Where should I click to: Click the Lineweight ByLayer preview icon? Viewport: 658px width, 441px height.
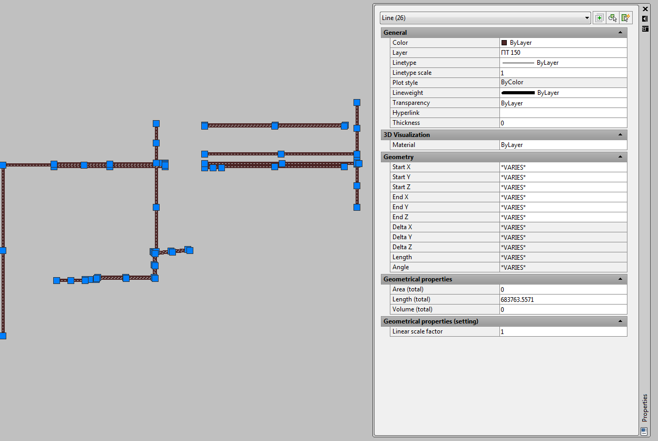click(x=519, y=92)
